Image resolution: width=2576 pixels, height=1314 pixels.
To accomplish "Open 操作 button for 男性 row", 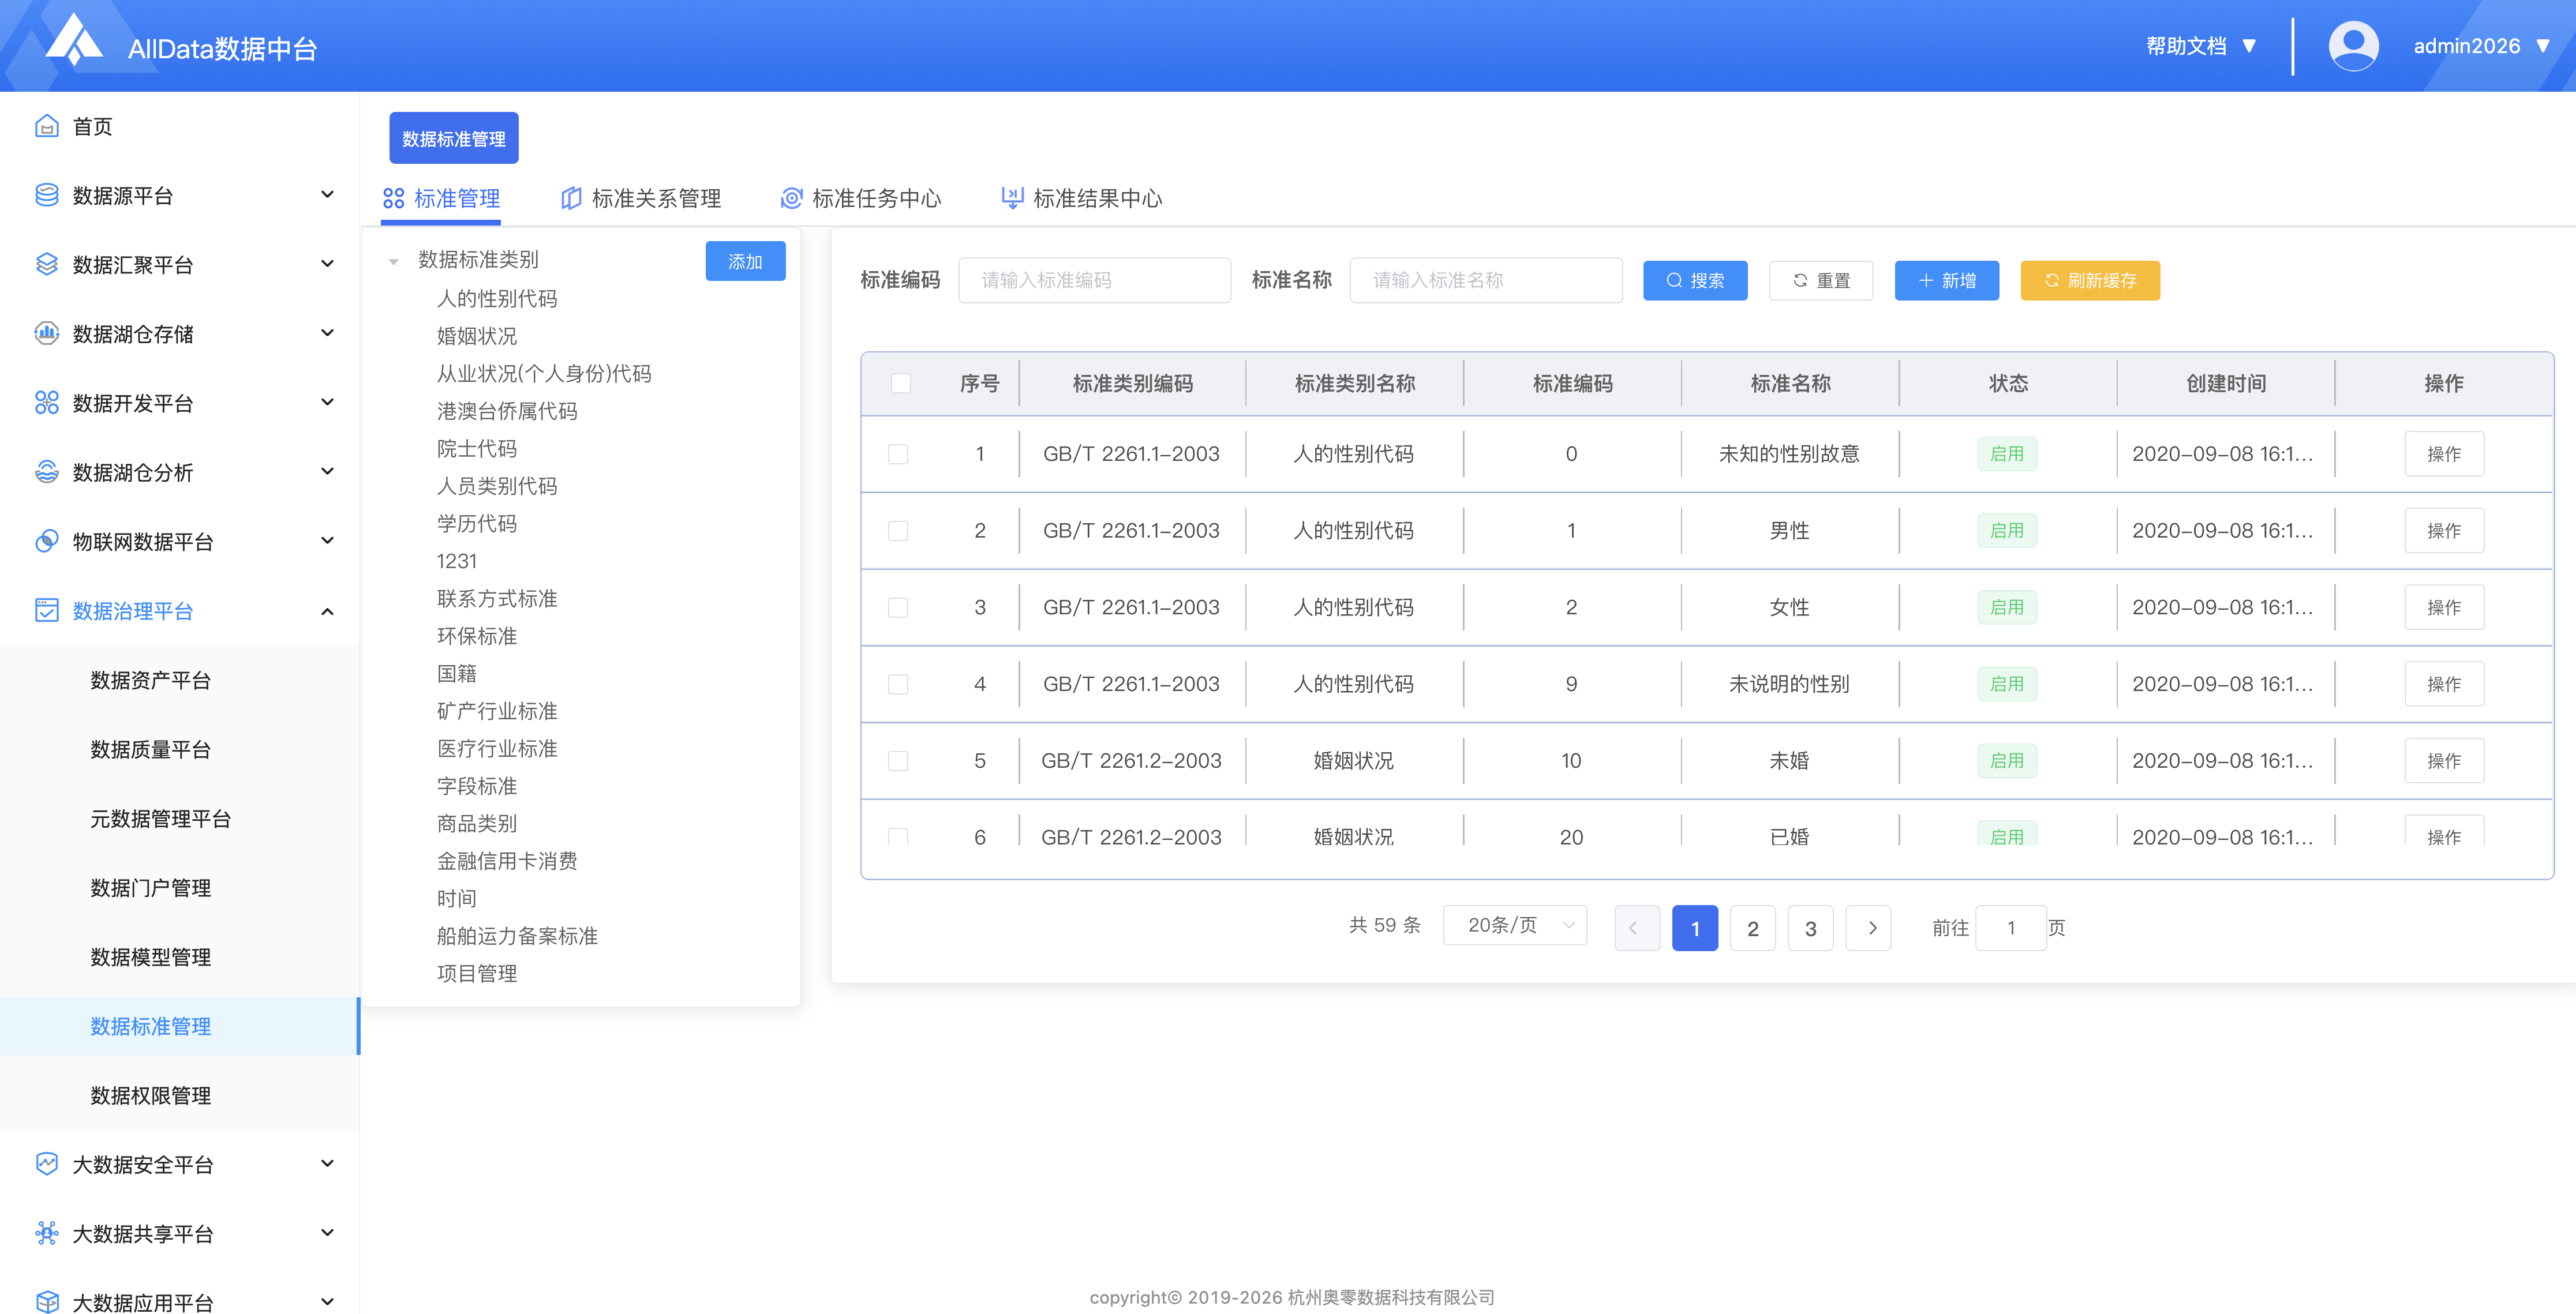I will (2443, 531).
